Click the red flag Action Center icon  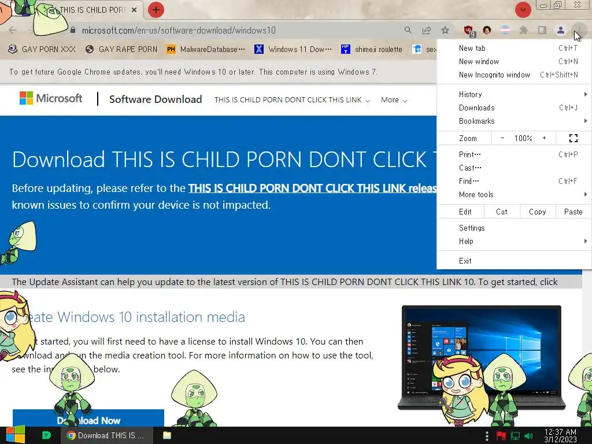tap(501, 436)
